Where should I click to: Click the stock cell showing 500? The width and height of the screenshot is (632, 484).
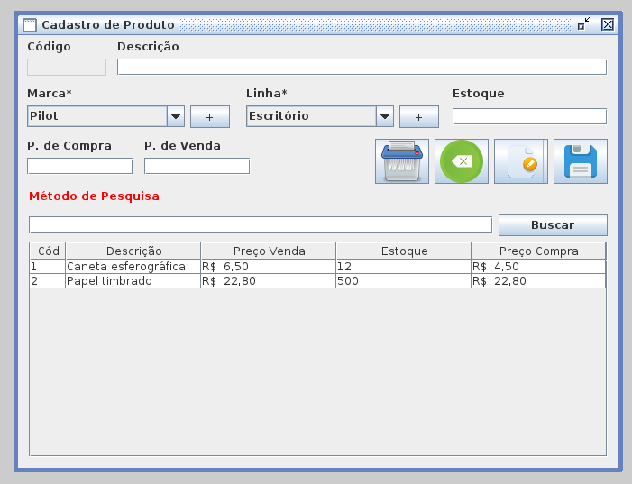pyautogui.click(x=404, y=281)
